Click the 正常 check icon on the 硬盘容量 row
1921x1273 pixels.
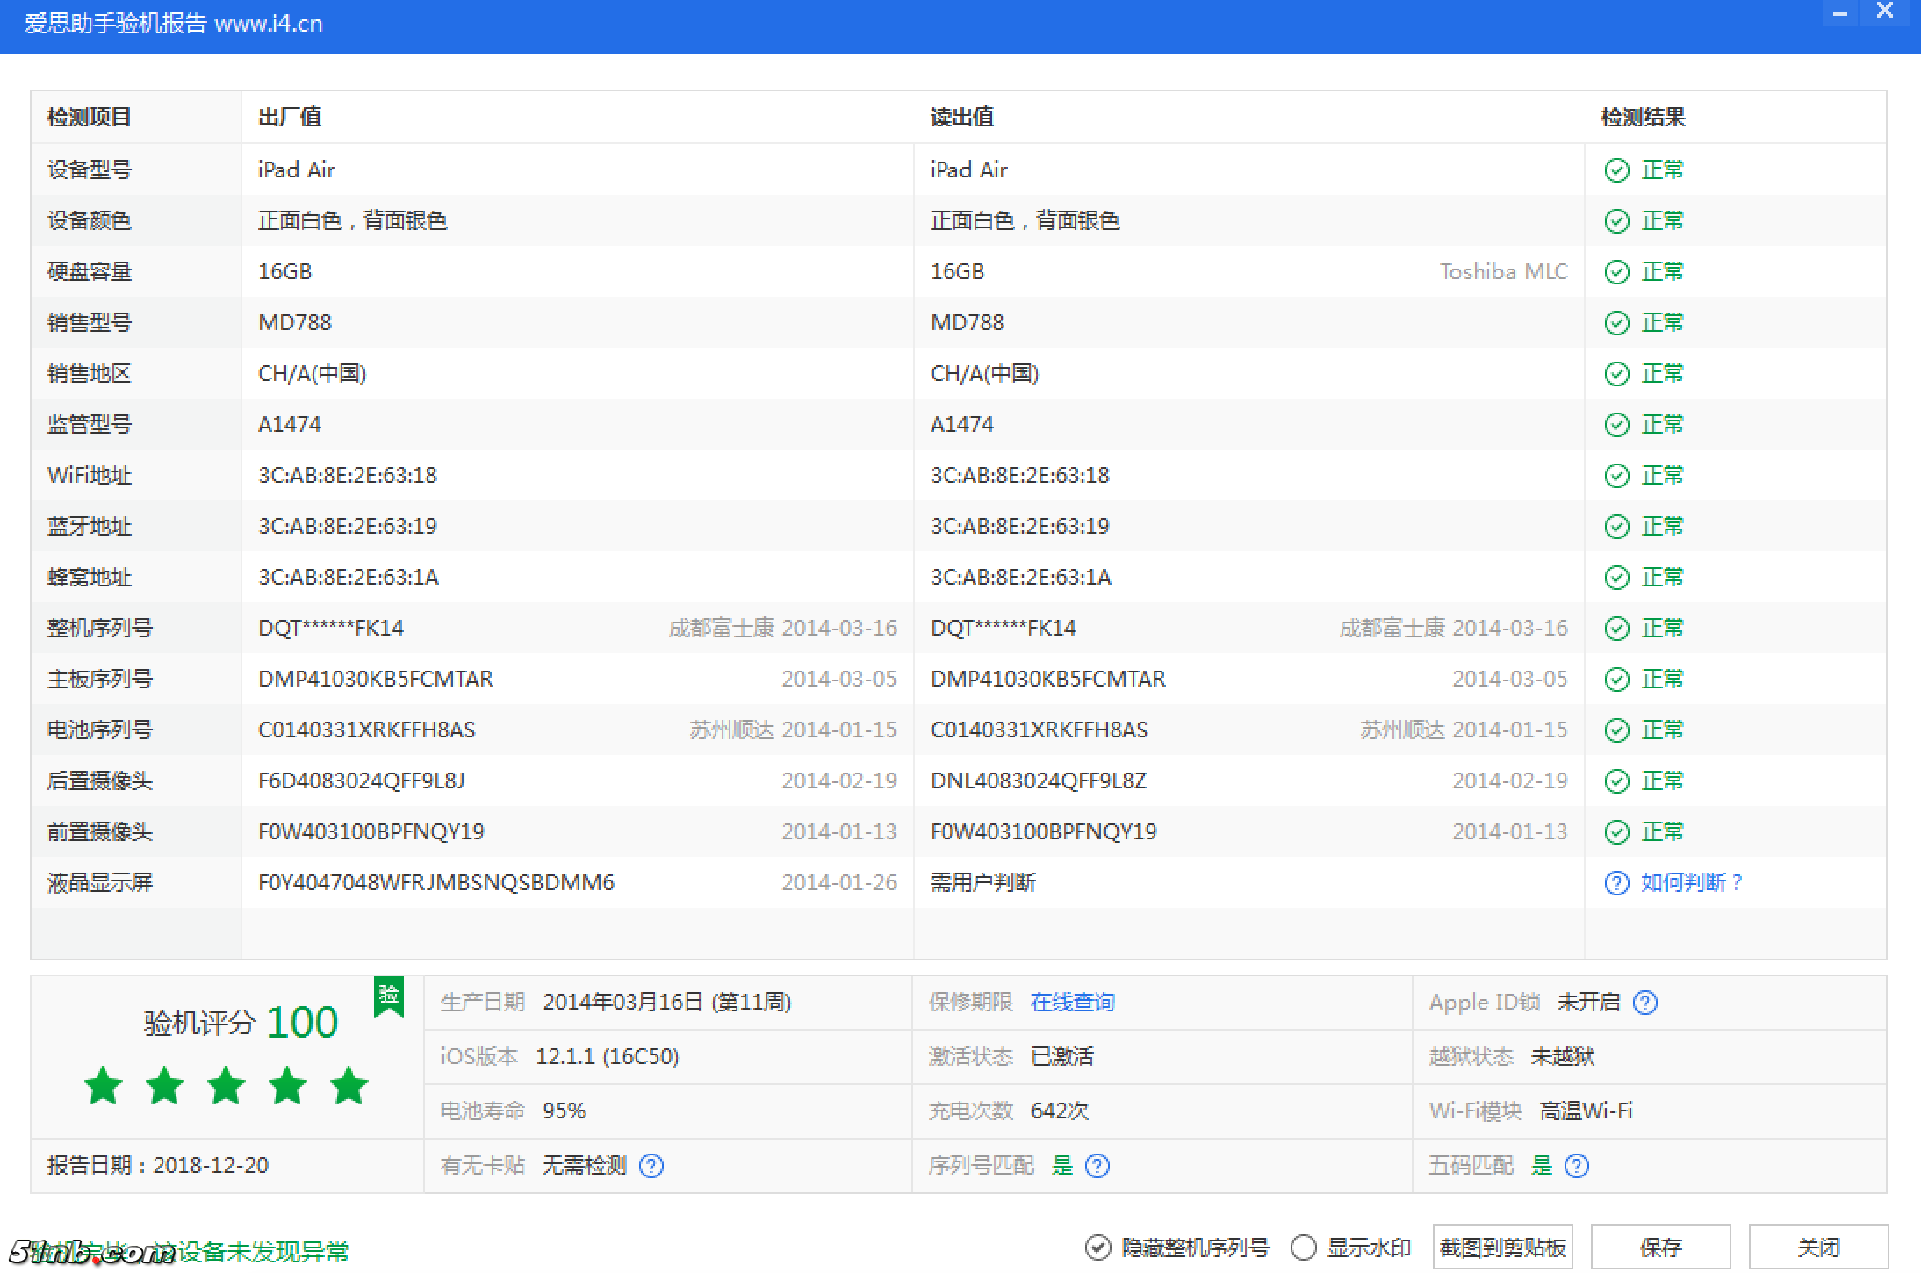tap(1618, 271)
